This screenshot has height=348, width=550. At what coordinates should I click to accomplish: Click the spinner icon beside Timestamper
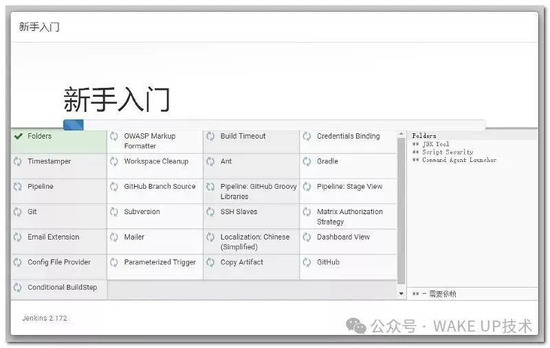point(18,161)
